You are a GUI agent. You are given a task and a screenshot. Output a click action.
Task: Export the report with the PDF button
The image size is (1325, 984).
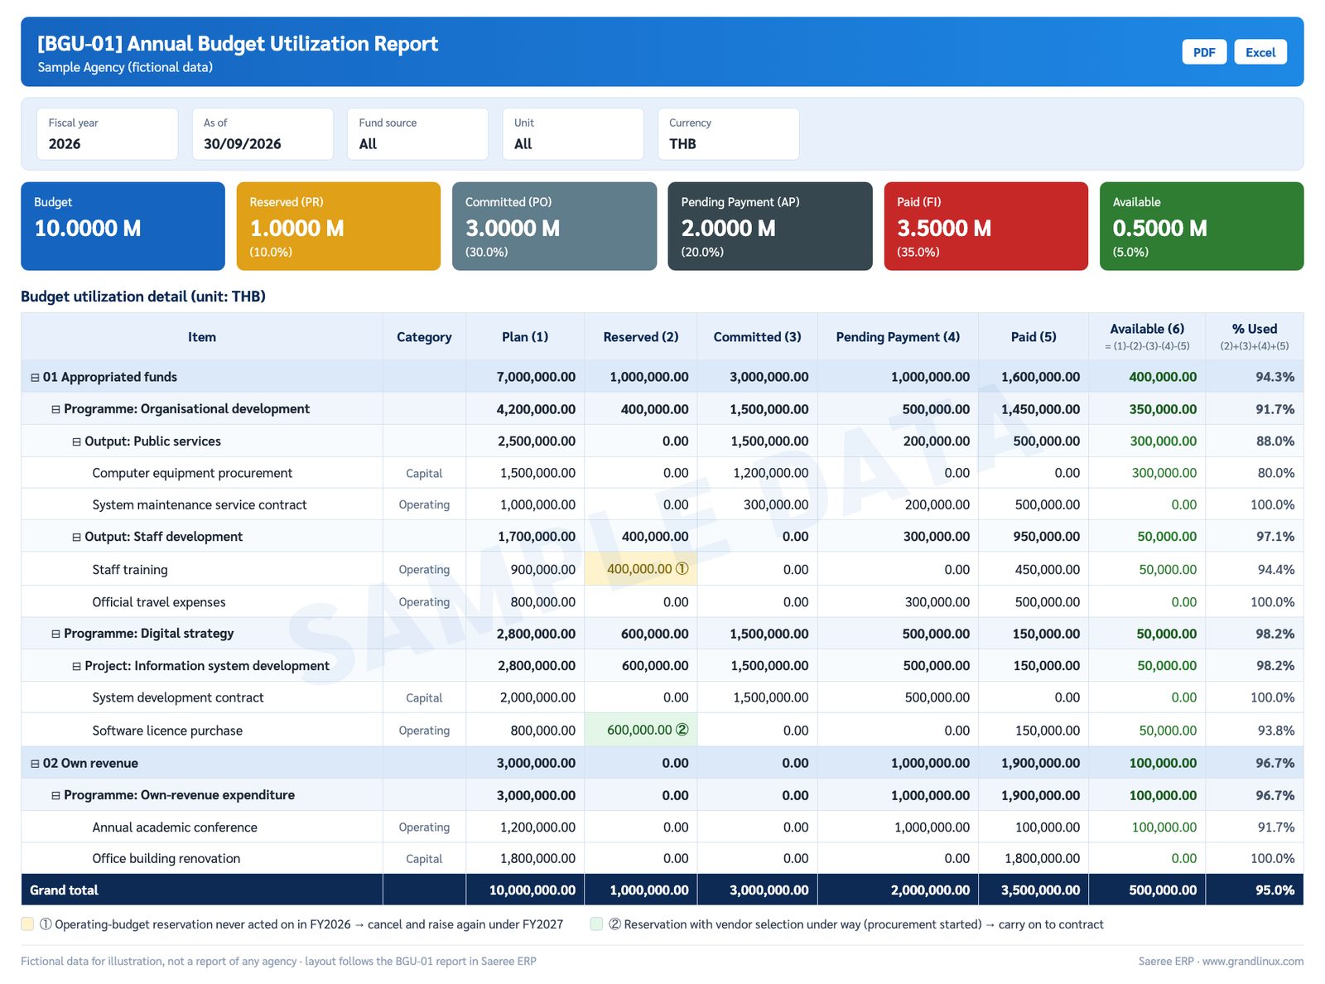coord(1204,52)
